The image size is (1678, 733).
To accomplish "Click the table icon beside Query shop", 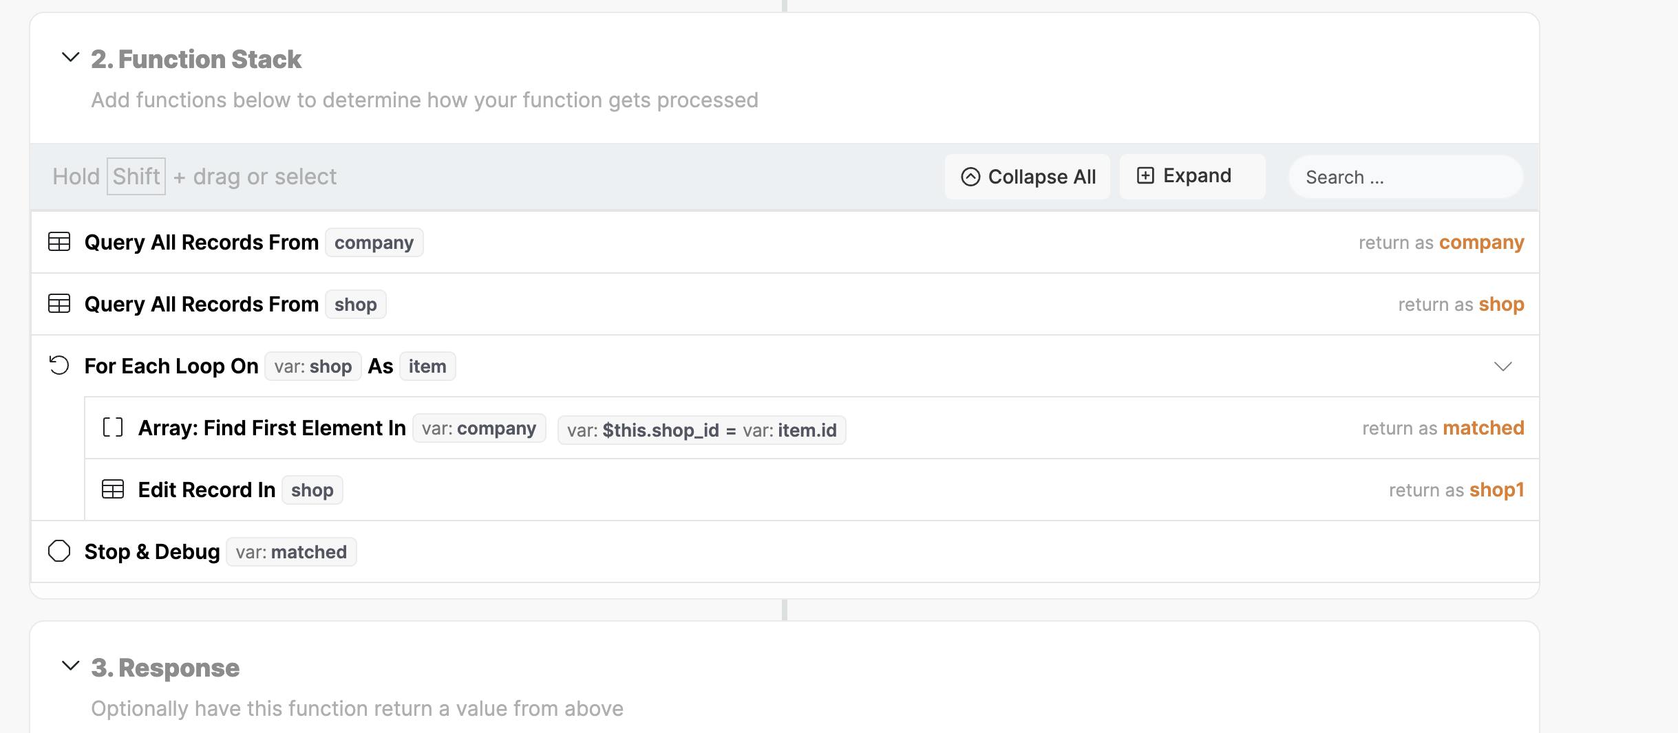I will [59, 304].
